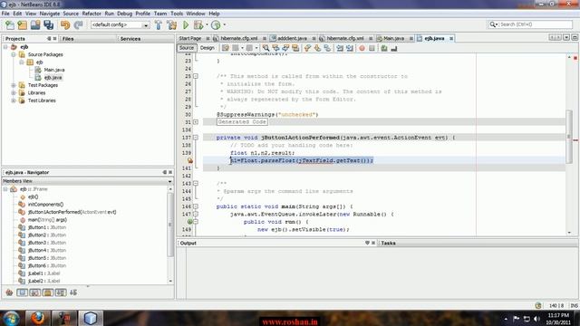Open the default config dropdown
This screenshot has height=326, width=580.
click(146, 25)
